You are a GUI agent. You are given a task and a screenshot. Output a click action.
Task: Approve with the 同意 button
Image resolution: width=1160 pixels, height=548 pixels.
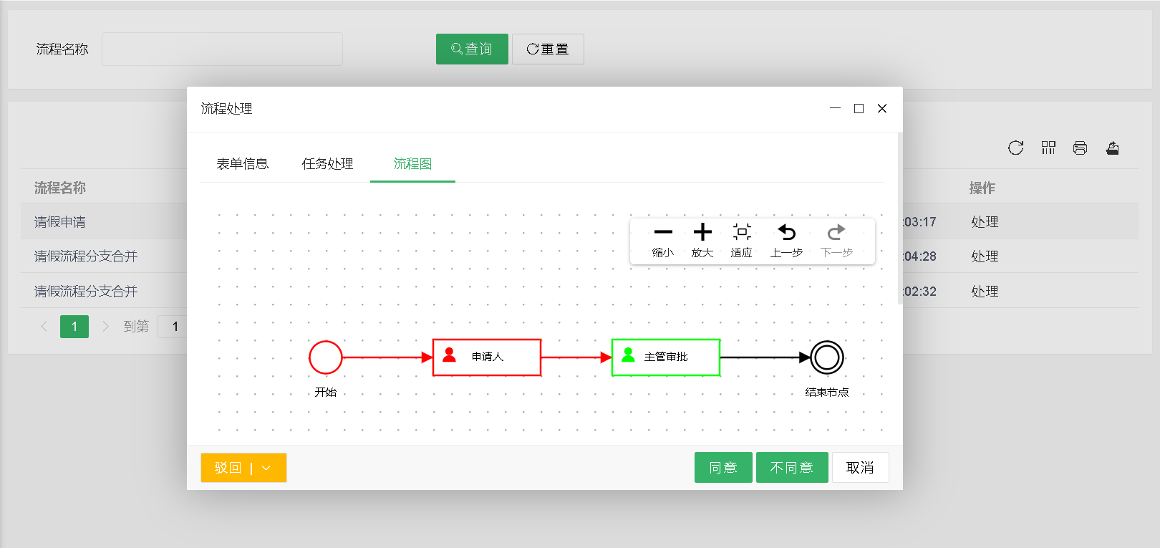[723, 468]
